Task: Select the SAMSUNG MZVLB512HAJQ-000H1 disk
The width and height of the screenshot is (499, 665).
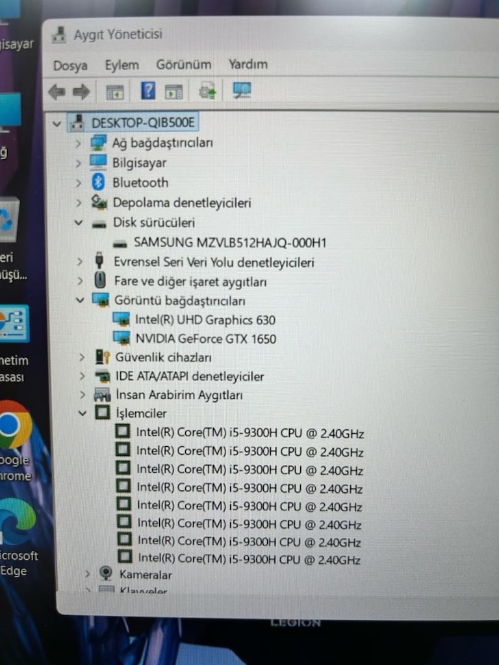Action: [x=230, y=243]
